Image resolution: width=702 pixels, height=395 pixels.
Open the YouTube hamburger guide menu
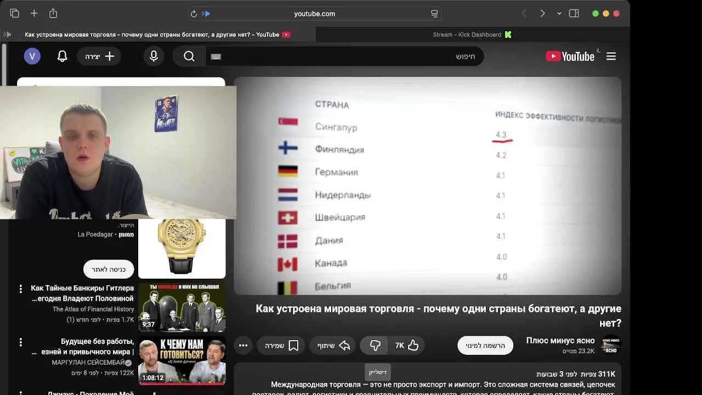coord(611,57)
